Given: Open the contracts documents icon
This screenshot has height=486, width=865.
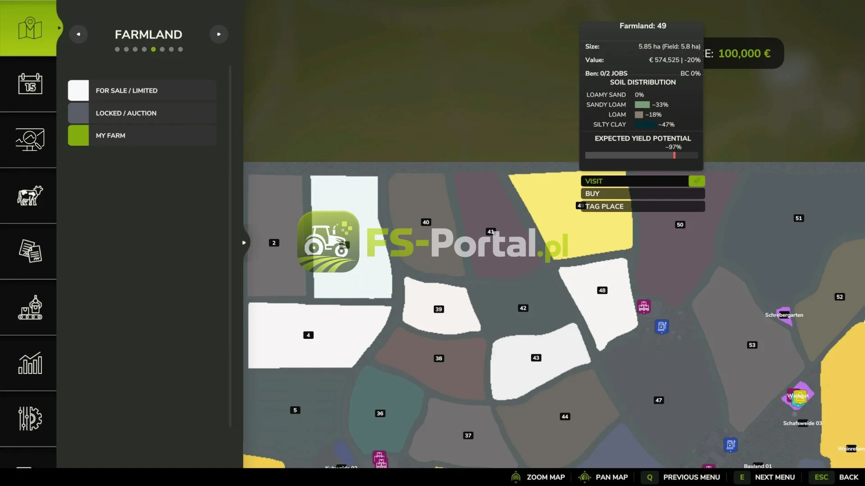Looking at the screenshot, I should click(30, 251).
